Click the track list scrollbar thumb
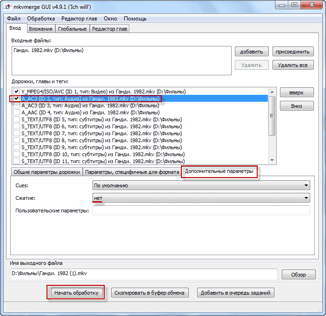The image size is (326, 316). point(272,116)
